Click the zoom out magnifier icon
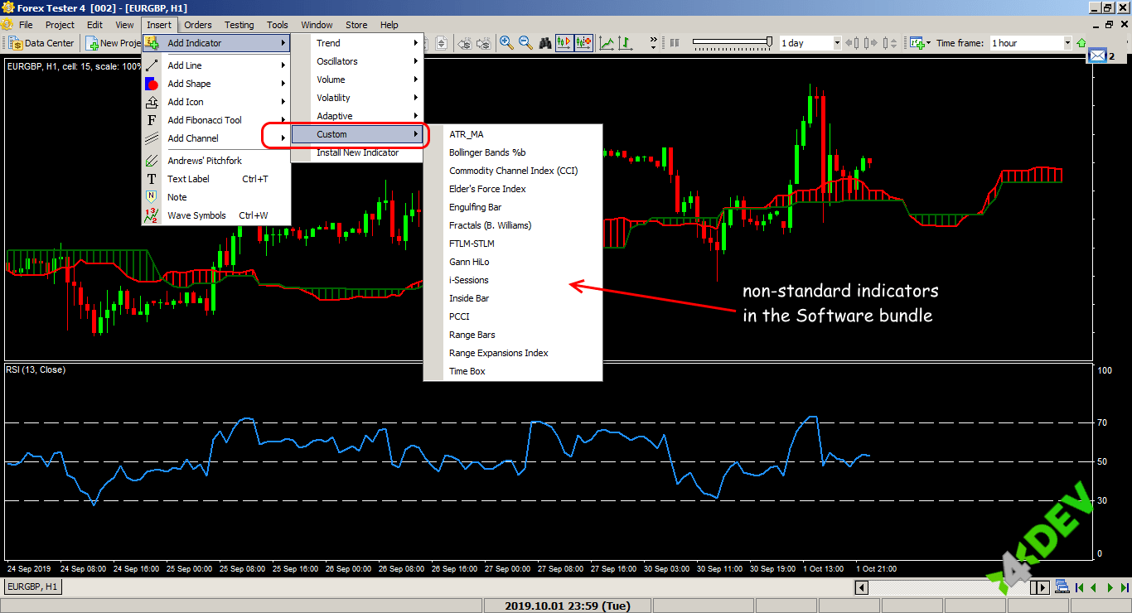1132x613 pixels. (x=525, y=42)
